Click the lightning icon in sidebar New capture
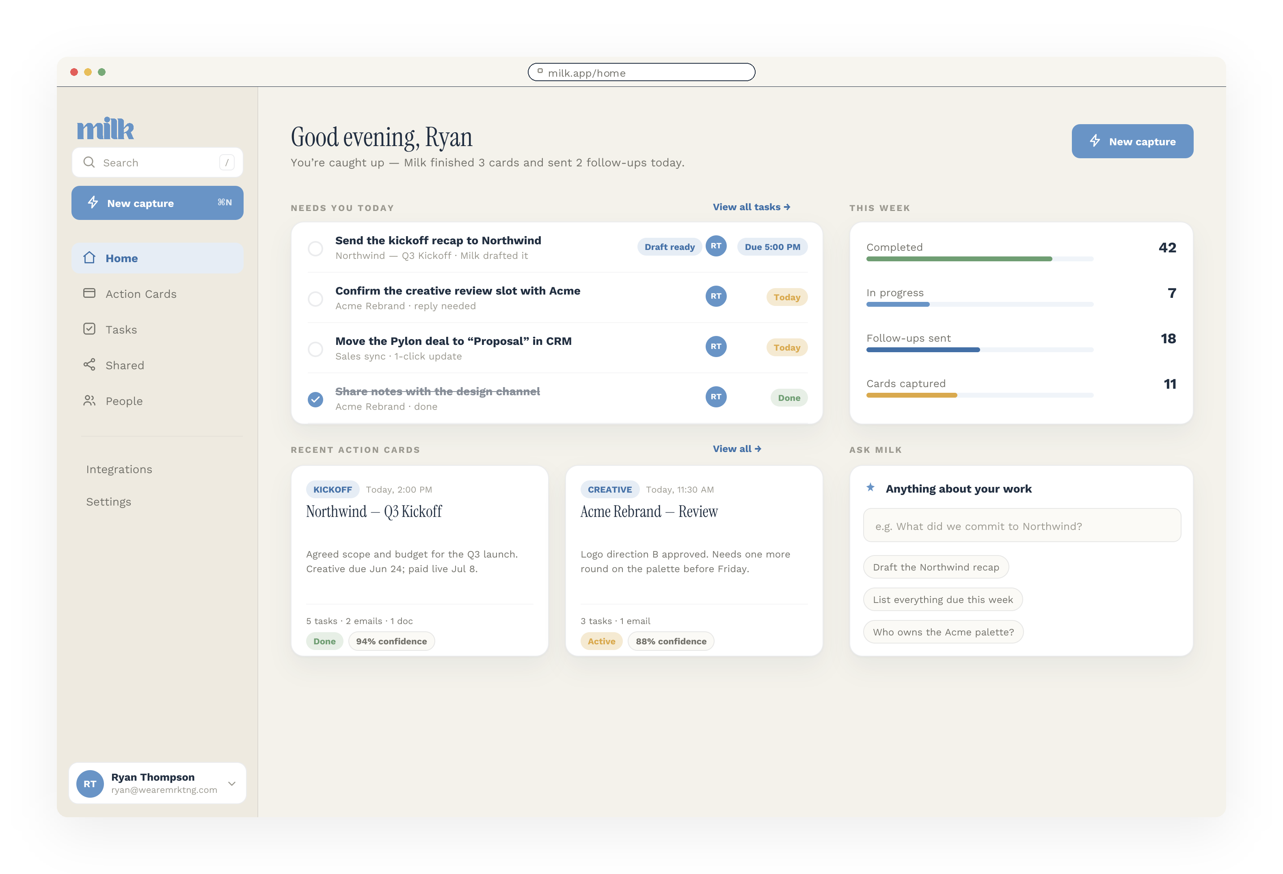This screenshot has height=874, width=1283. coord(93,202)
